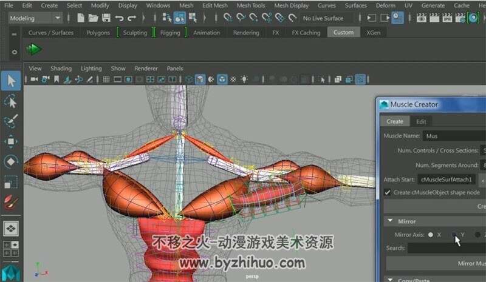The height and width of the screenshot is (282, 486).
Task: Select the arrow Select tool
Action: (11, 81)
